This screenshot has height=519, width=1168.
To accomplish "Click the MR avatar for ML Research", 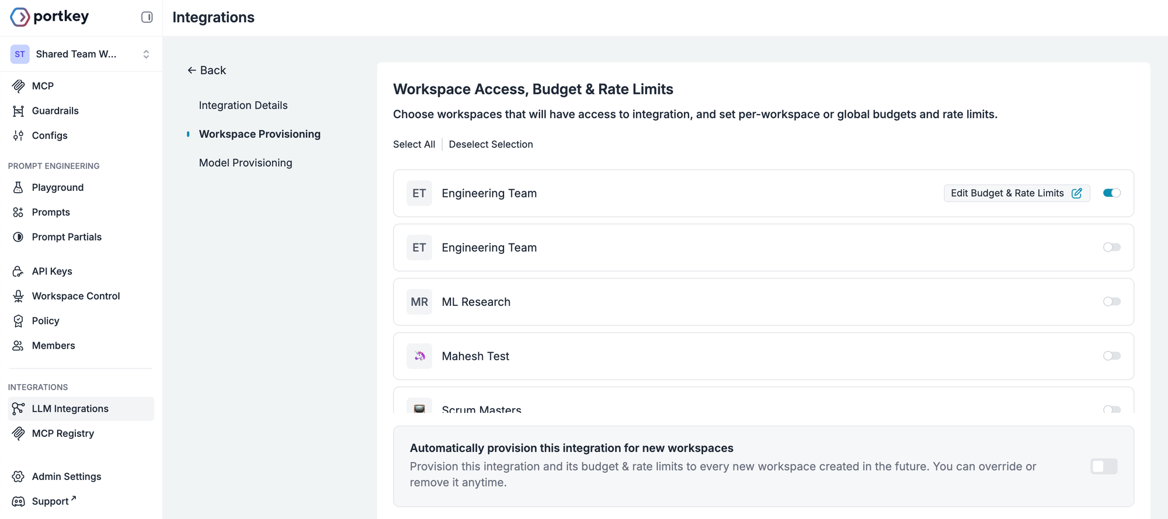I will pos(419,302).
